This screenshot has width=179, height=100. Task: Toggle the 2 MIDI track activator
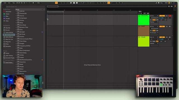tap(162, 27)
